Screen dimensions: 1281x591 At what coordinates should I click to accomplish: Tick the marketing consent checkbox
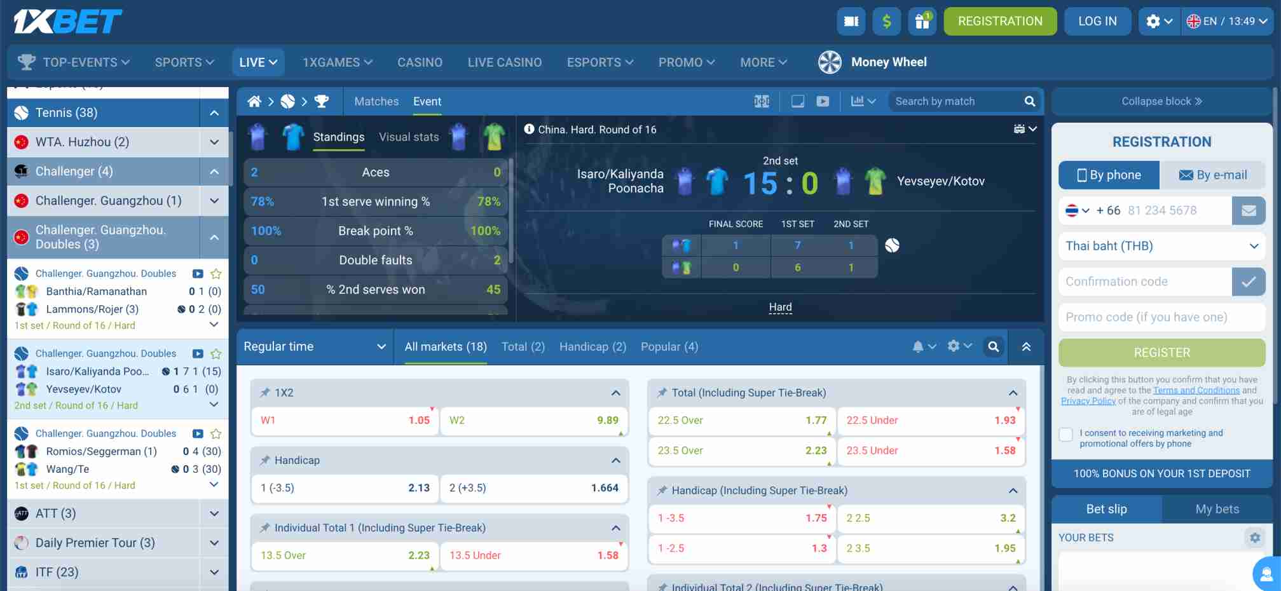1066,435
